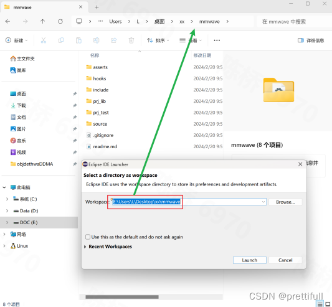Open the 排序 sort dropdown
Viewport: 332px width, 307px height.
coord(158,40)
